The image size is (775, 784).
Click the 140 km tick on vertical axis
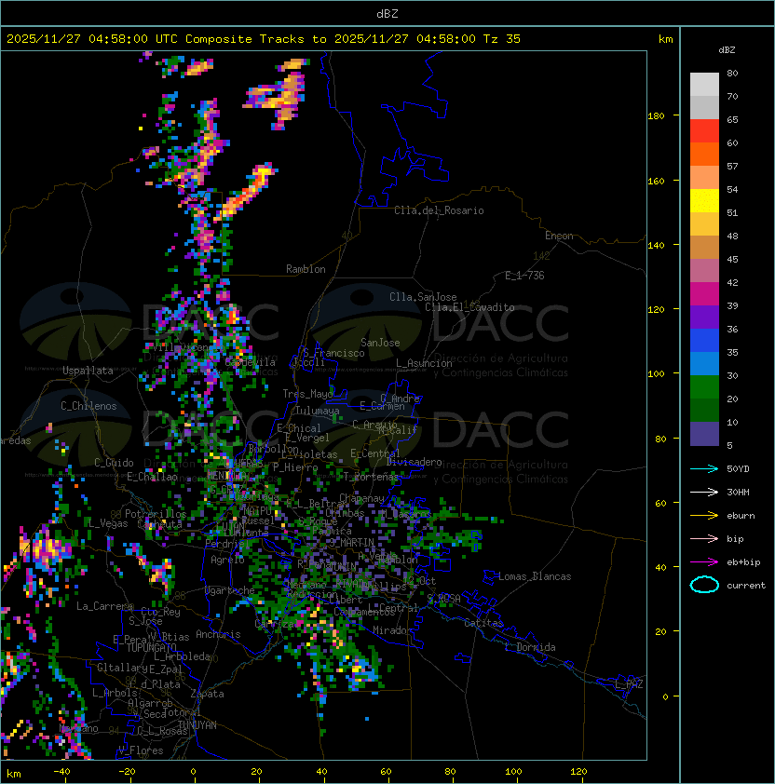656,245
